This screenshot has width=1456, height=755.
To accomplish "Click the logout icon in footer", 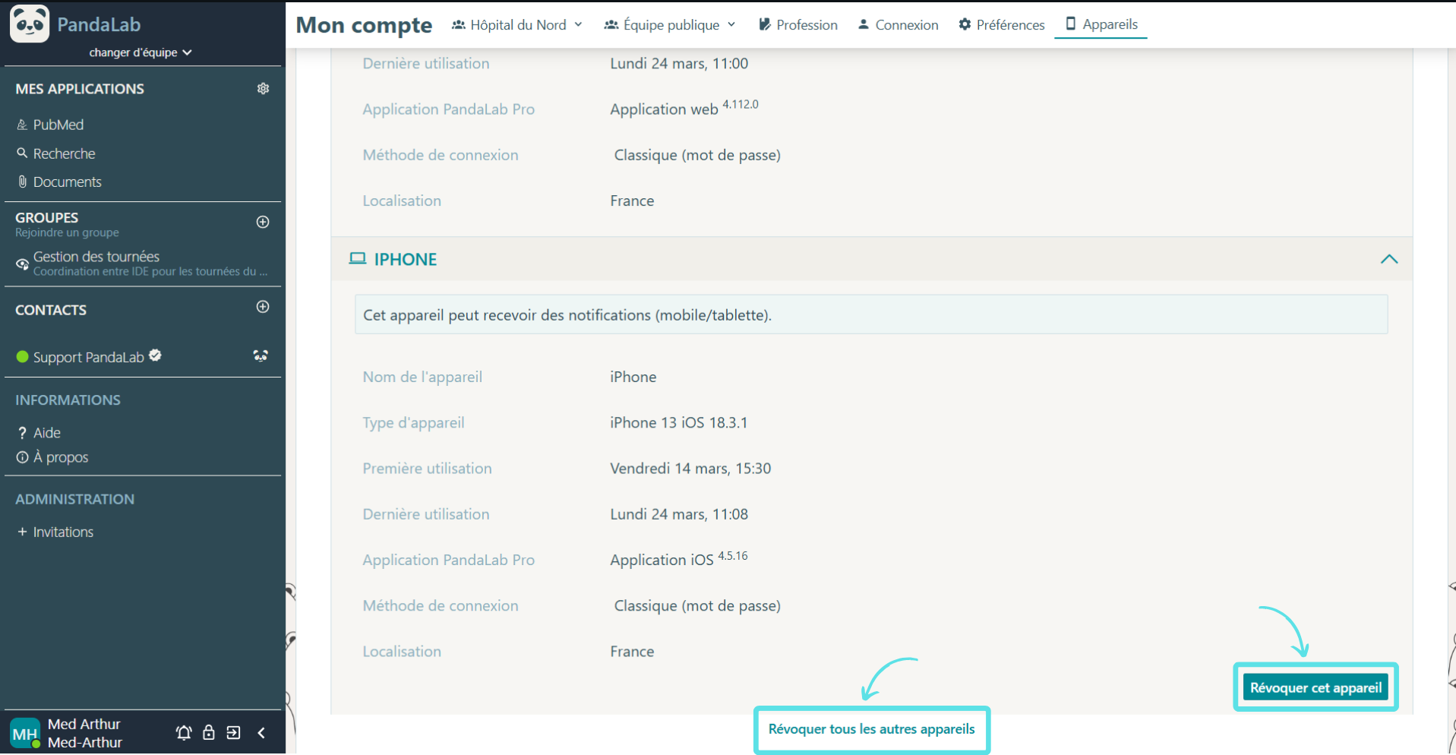I will coord(233,733).
